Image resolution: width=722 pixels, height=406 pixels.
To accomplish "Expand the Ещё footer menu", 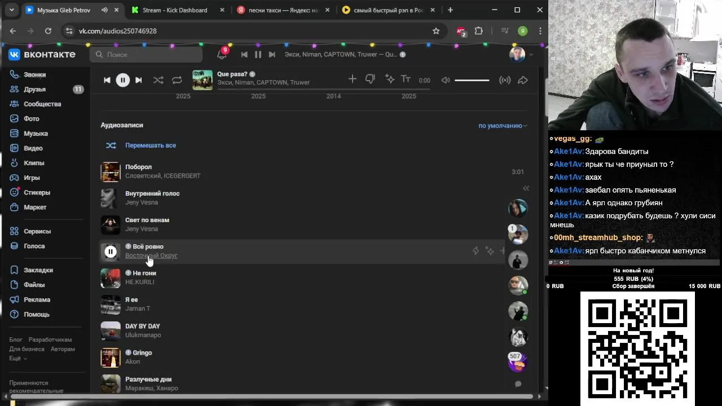I will point(17,358).
